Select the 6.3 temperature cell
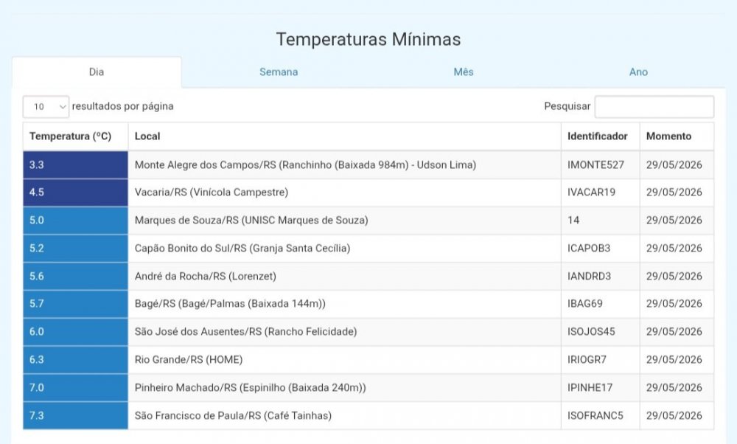Viewport: 737px width, 444px height. point(76,360)
